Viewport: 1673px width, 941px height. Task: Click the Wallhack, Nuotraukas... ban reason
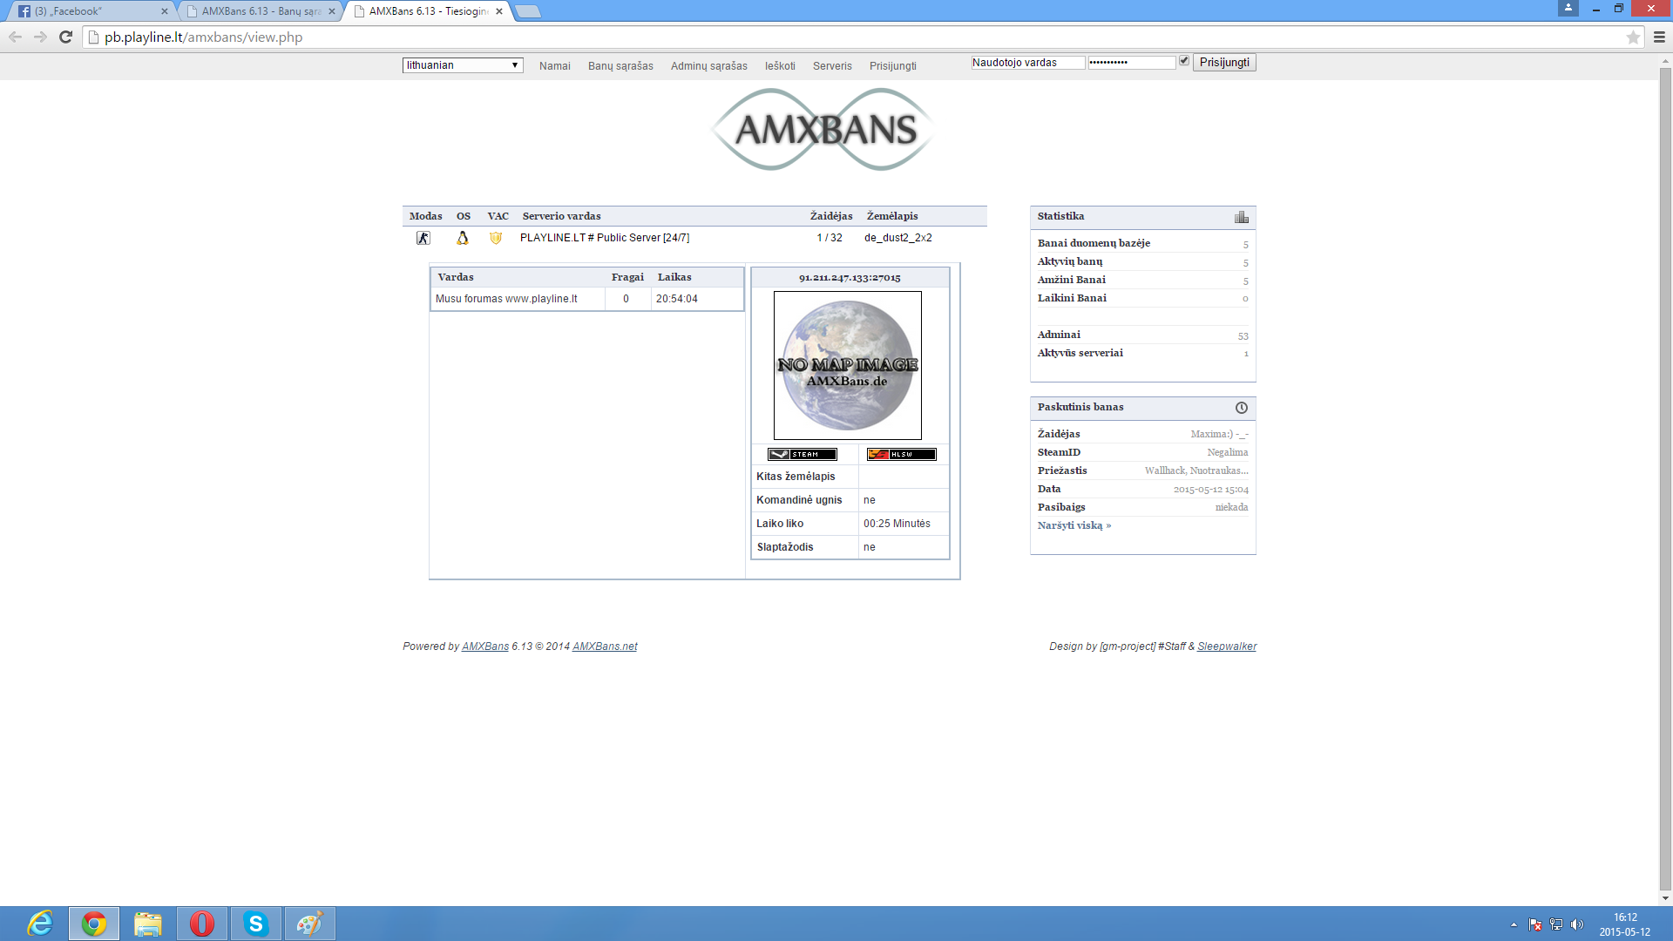pos(1196,470)
